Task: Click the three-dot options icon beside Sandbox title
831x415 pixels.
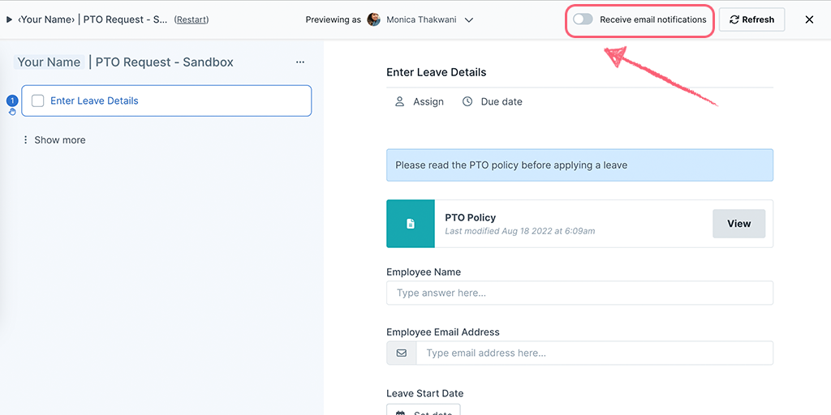Action: point(300,62)
